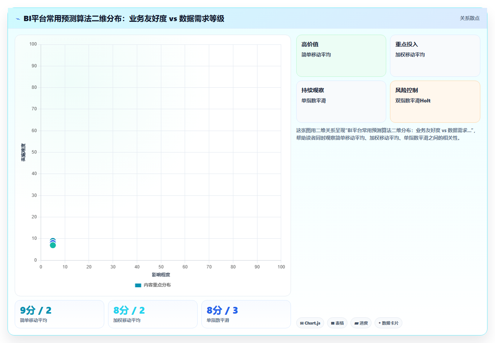Click the 影响程度 x-axis title
This screenshot has width=495, height=343.
tap(161, 274)
